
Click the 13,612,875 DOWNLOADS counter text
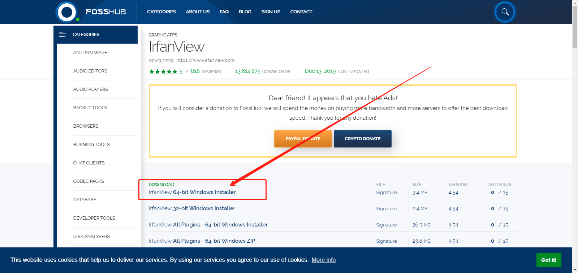[x=263, y=71]
